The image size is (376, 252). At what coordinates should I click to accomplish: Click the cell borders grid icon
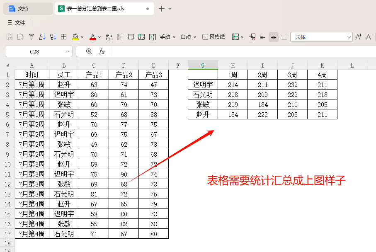click(64, 37)
